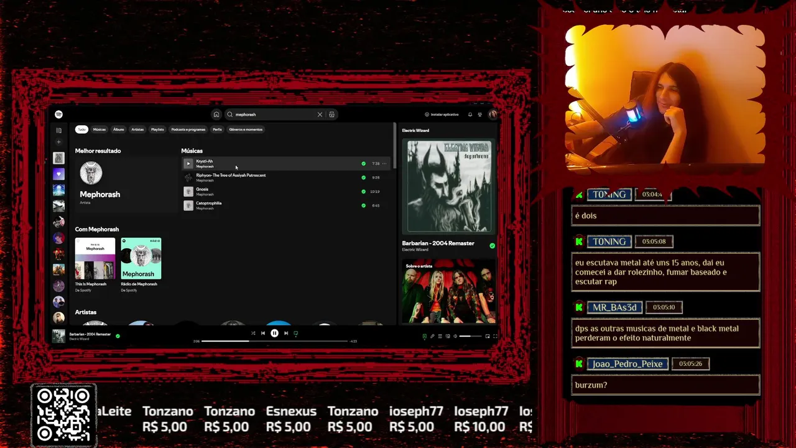Select the Artistas filter chip

coord(137,129)
